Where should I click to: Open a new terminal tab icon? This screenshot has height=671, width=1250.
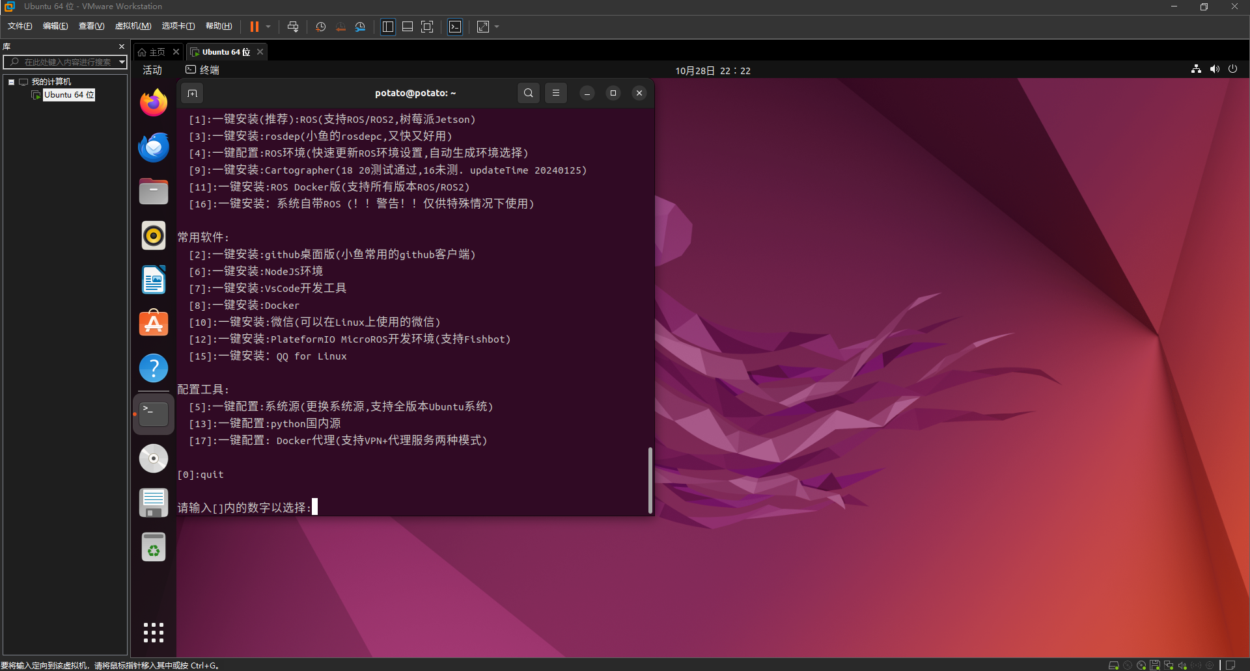(x=192, y=93)
